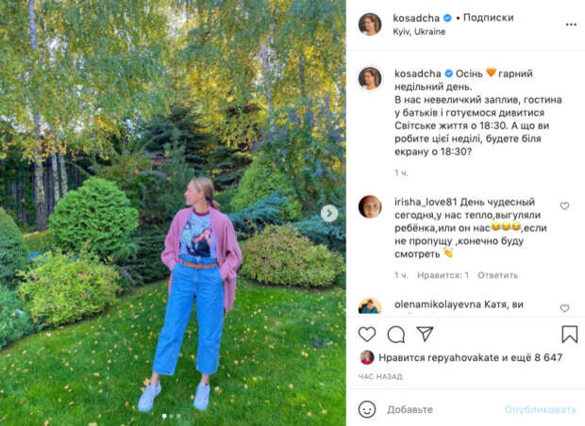The width and height of the screenshot is (585, 426).
Task: View likes count Нравится: 1
Action: pos(443,275)
